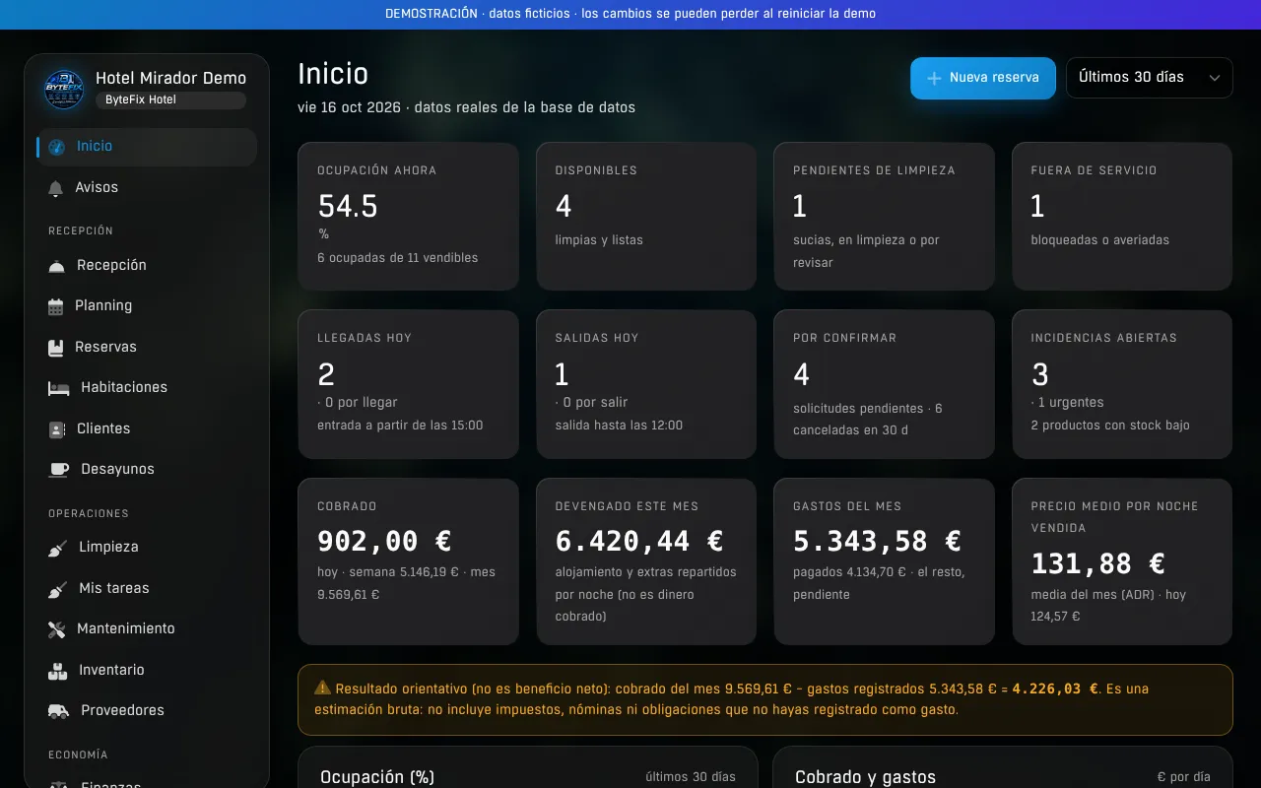Click the Inventario boxes icon
Screen dimensions: 1261x788
(58, 671)
